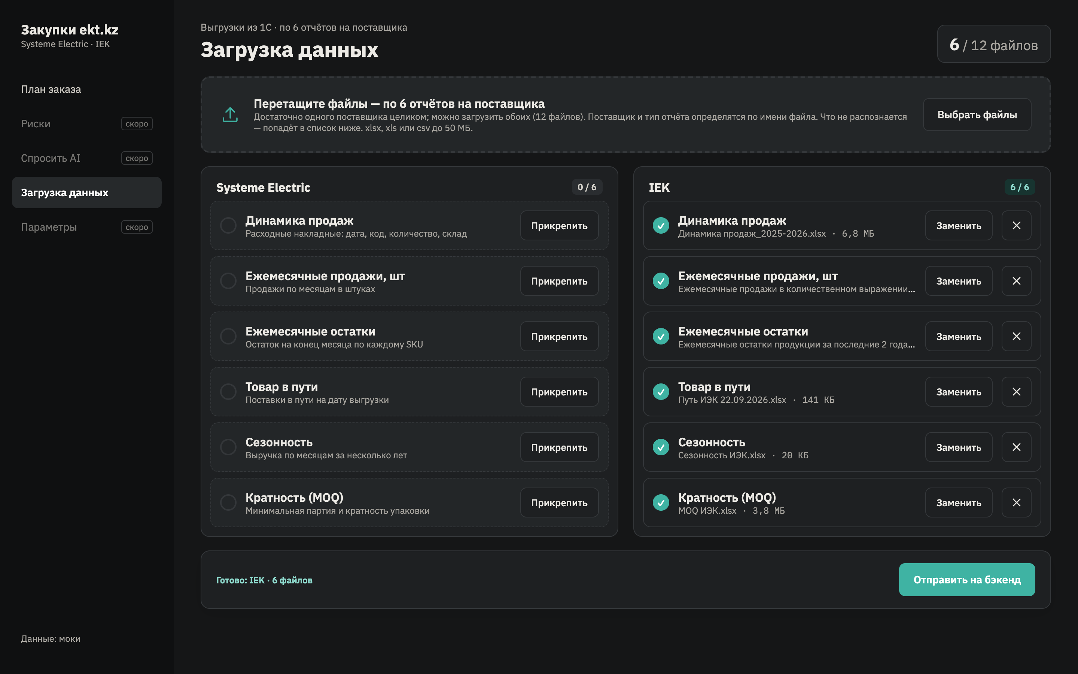1078x674 pixels.
Task: Click Выбрать файлы button
Action: pos(977,115)
